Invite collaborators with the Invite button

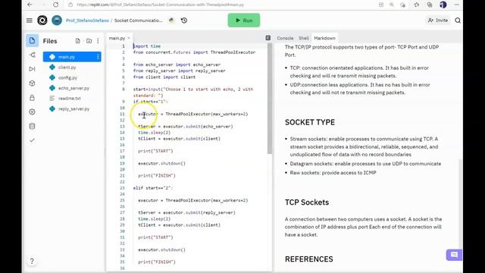(438, 20)
